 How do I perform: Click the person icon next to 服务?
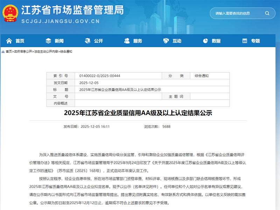126,41
